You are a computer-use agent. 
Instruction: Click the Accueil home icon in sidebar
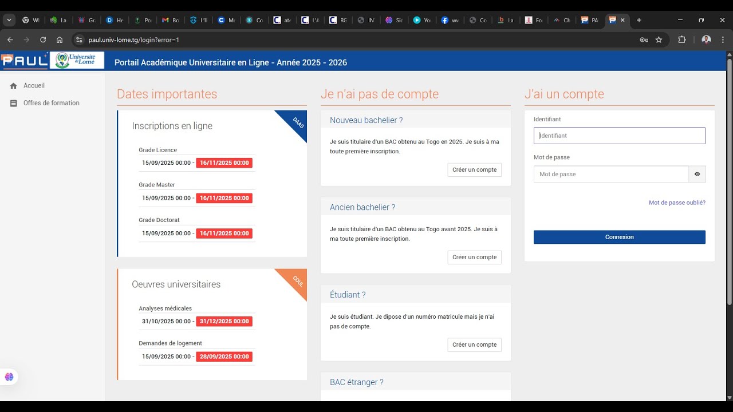click(x=13, y=86)
